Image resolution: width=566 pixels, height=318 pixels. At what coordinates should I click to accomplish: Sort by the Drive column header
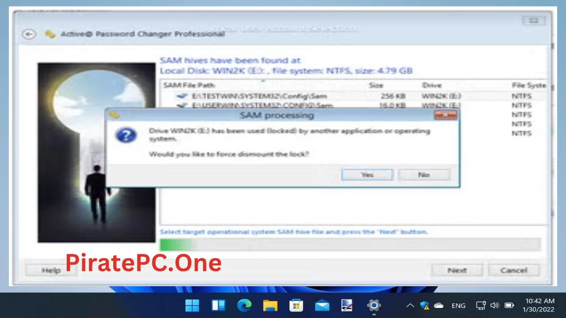432,85
